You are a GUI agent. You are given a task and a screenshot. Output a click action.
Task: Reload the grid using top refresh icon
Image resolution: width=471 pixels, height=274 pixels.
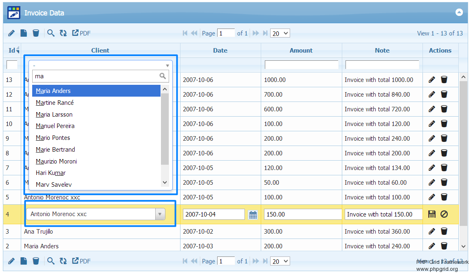[x=63, y=33]
